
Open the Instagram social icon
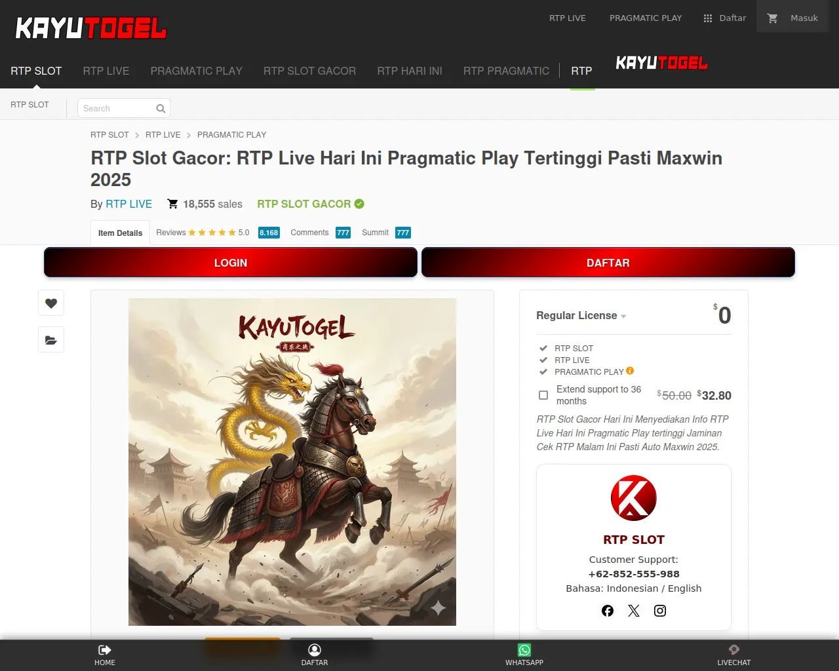coord(660,611)
